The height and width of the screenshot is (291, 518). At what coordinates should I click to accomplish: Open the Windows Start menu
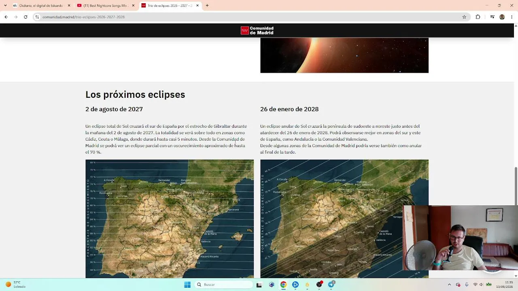[187, 285]
